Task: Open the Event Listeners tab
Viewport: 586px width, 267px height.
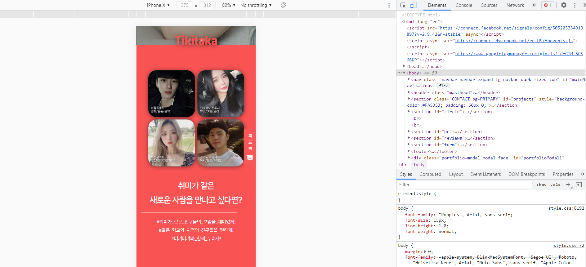Action: (x=485, y=174)
